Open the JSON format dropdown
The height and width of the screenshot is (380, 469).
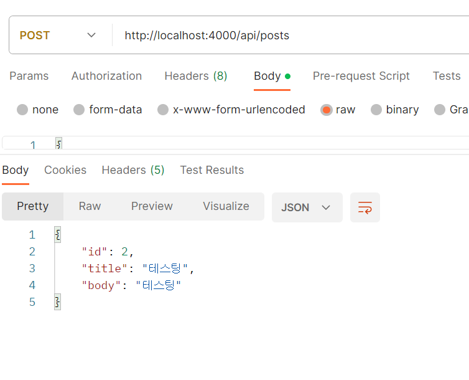pos(307,207)
